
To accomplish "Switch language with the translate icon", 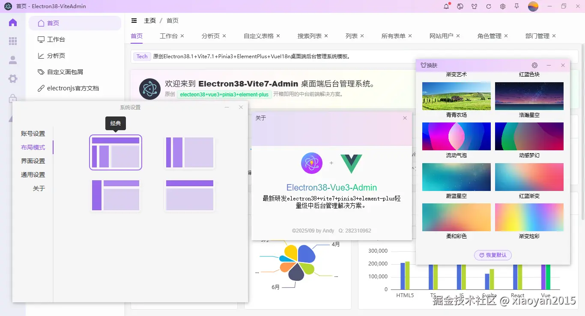I will tap(460, 6).
